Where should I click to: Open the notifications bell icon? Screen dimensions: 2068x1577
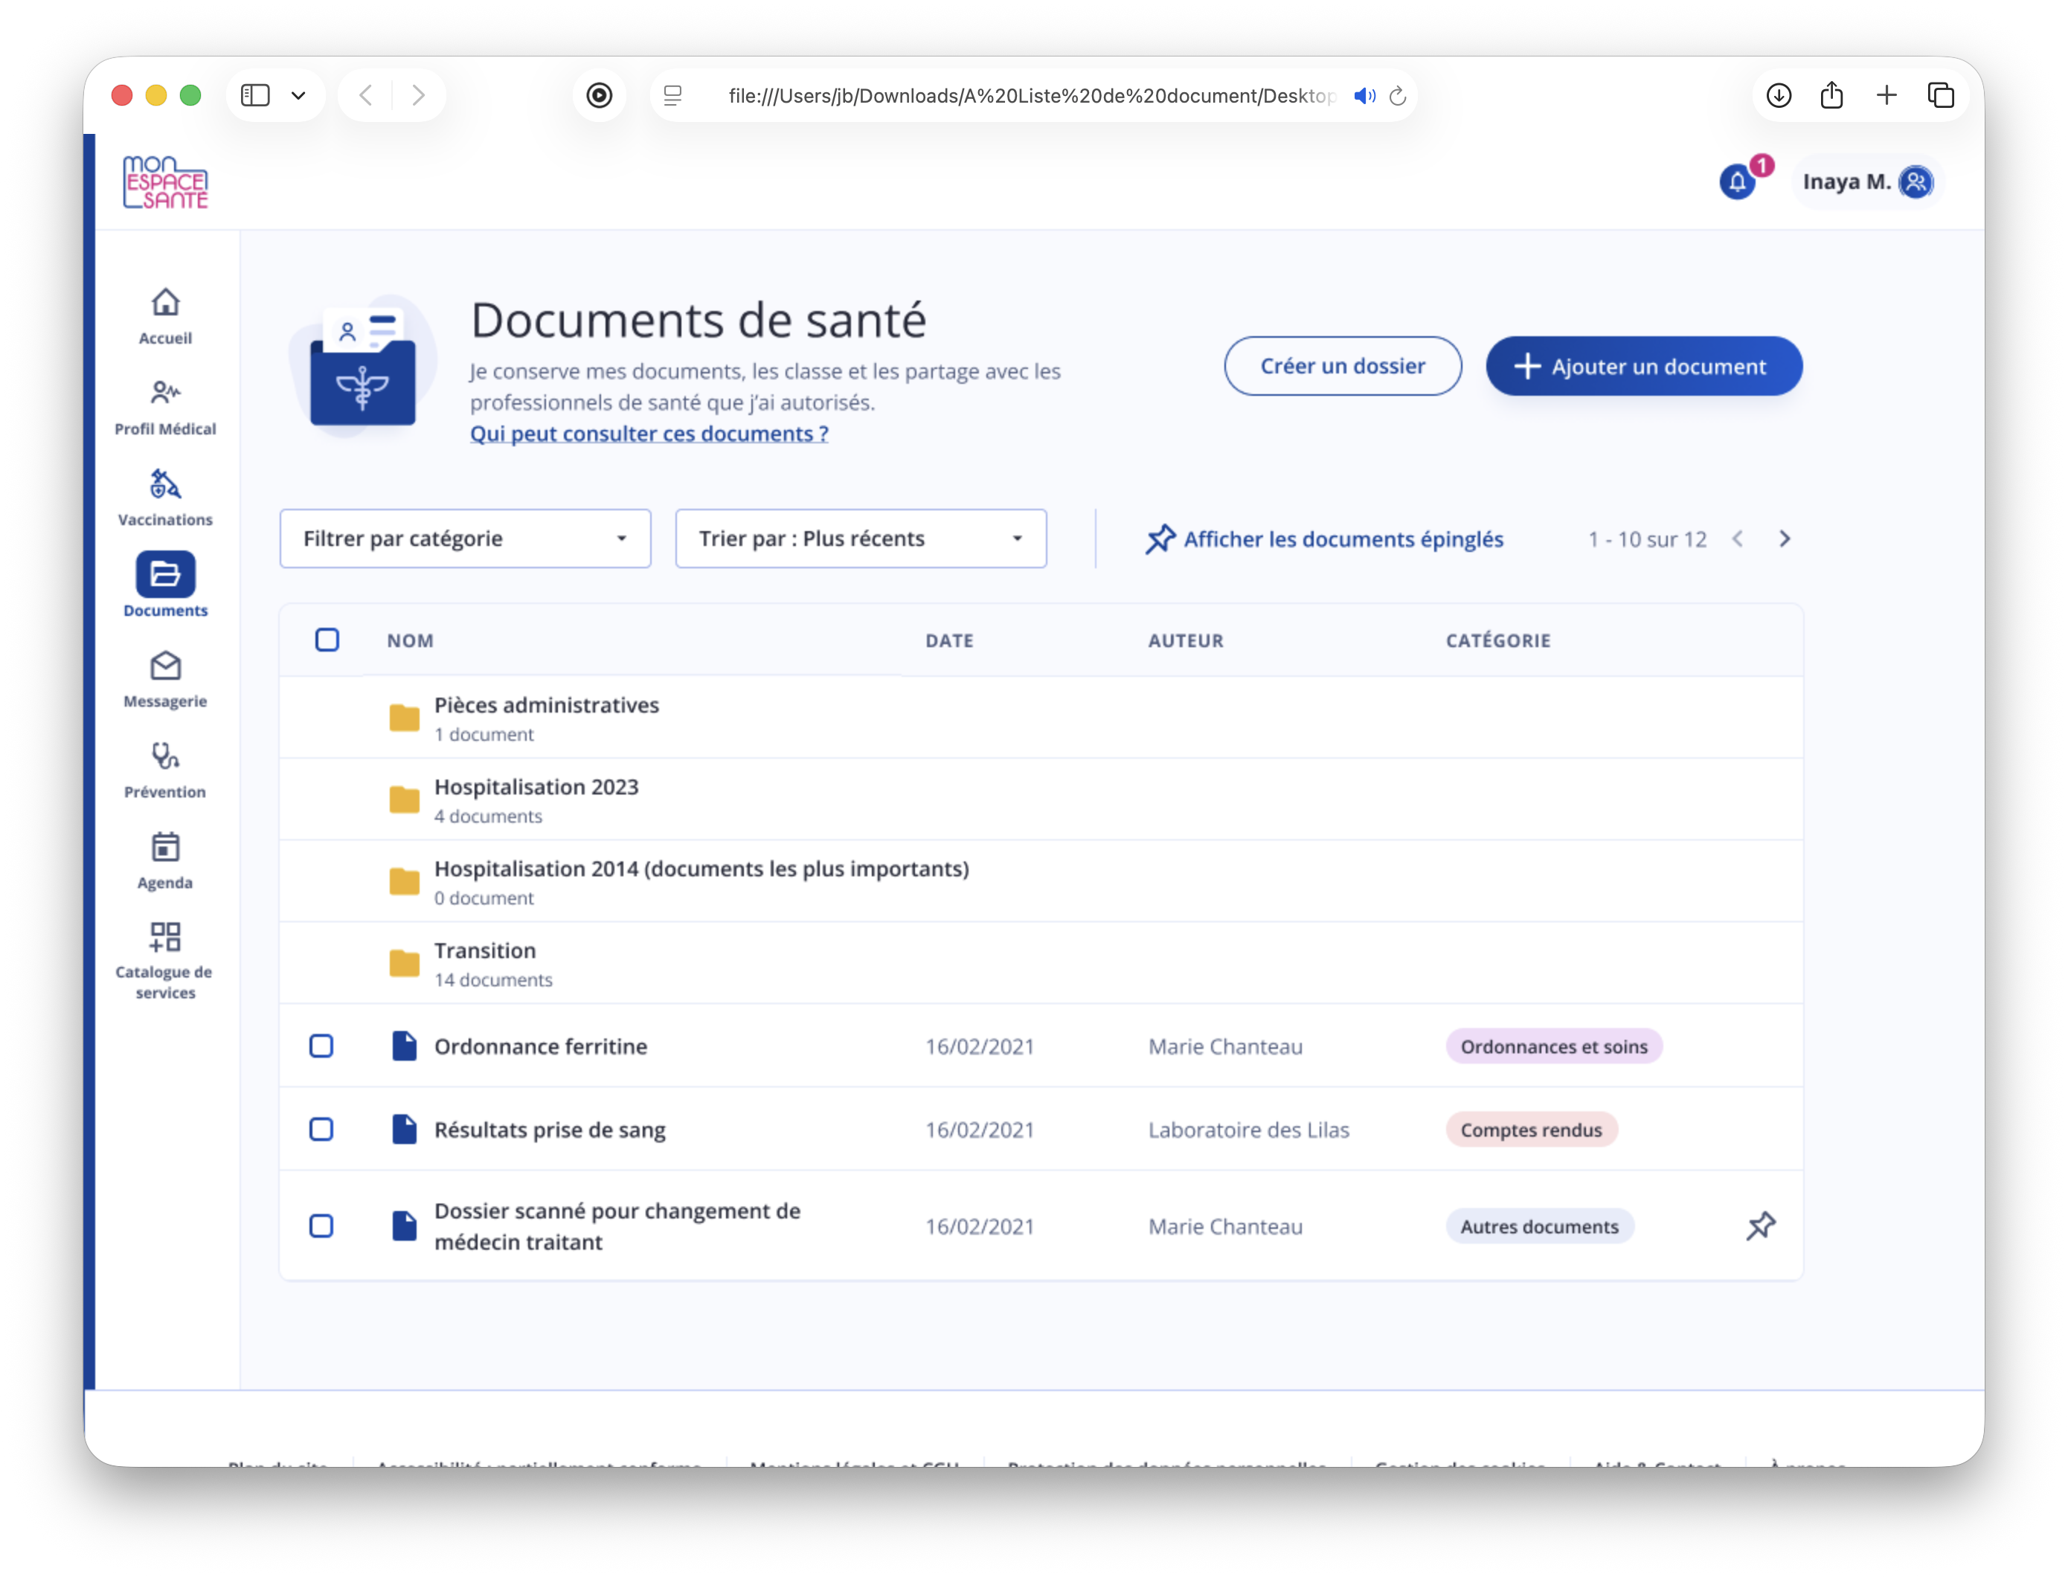coord(1737,182)
